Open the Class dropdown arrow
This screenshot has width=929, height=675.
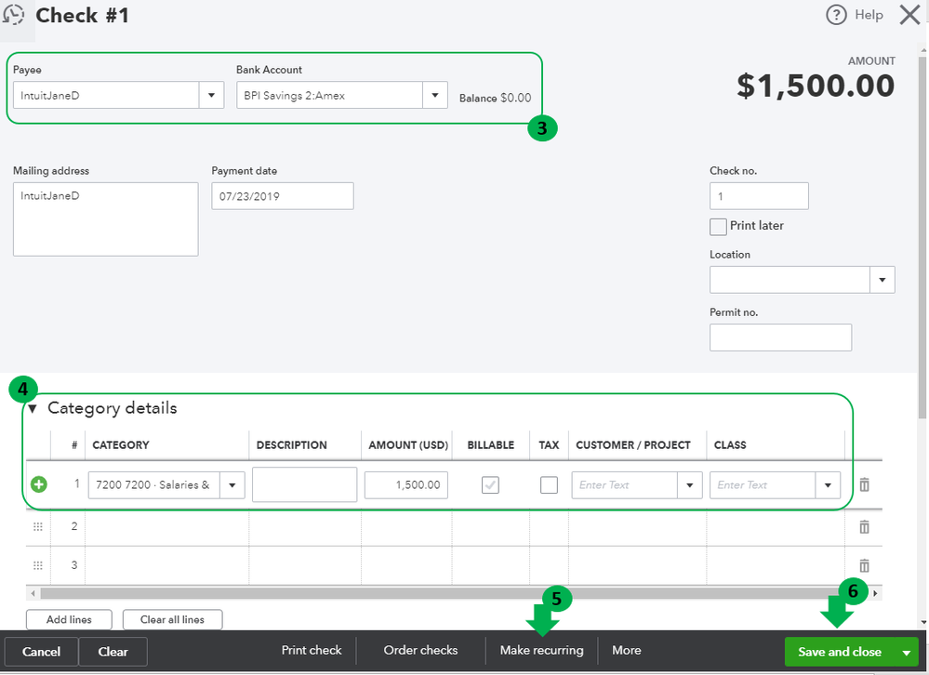[828, 485]
